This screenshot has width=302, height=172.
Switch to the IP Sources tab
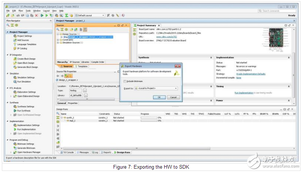(75, 62)
